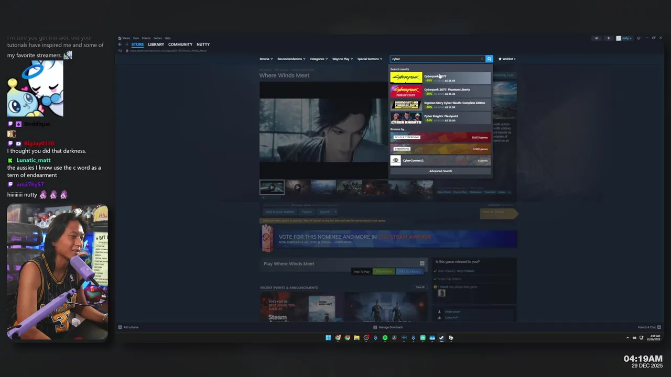
Task: Click the blue search magnifier button
Action: coord(489,59)
